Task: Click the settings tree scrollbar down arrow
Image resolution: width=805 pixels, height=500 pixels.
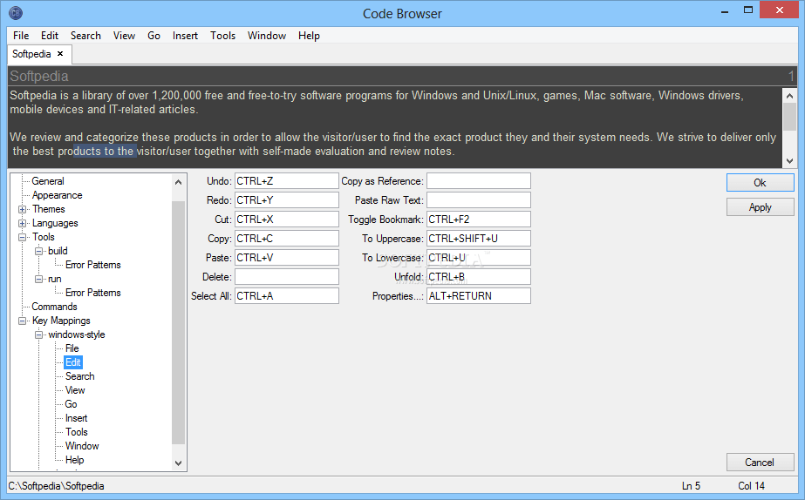Action: click(x=178, y=463)
